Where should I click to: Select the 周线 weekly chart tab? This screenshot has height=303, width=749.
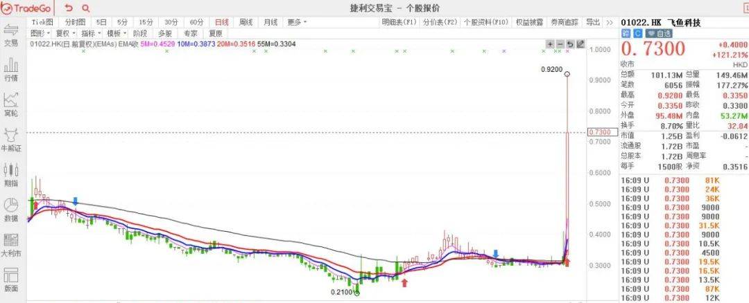coord(246,22)
